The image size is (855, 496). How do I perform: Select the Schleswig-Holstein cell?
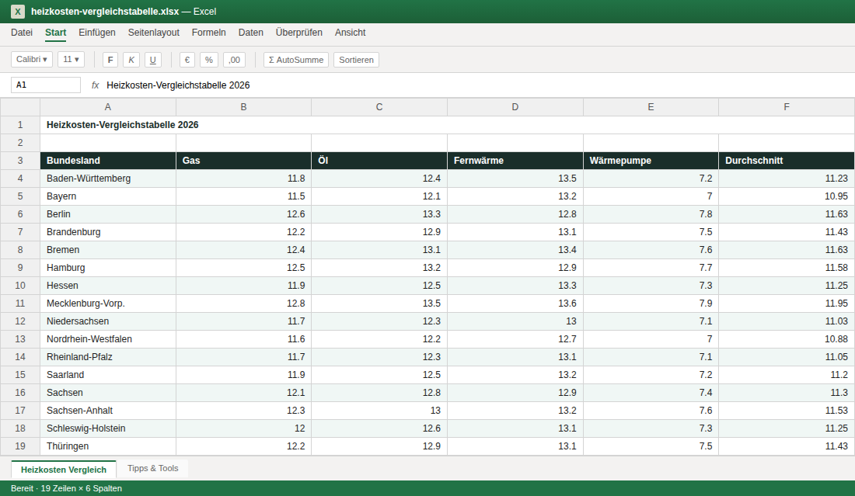coord(108,428)
